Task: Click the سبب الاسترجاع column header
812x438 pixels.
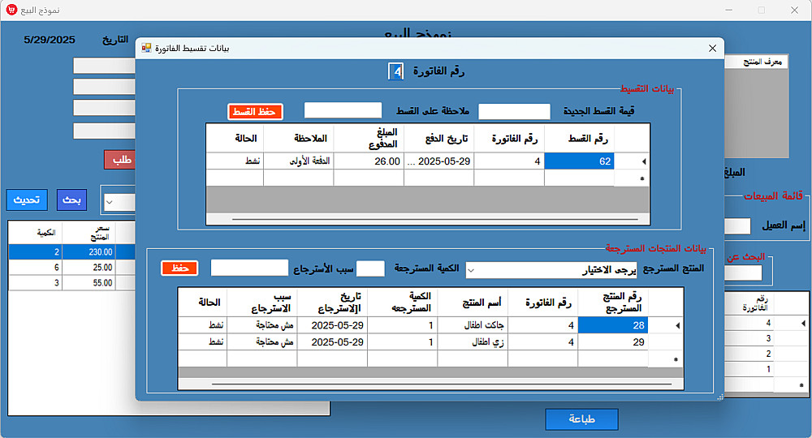Action: [261, 303]
